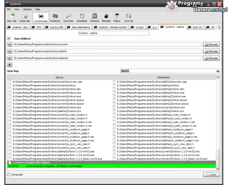Screen dimensions: 228x185
Task: Switch to the kanc dokumenty tab
Action: (79, 27)
